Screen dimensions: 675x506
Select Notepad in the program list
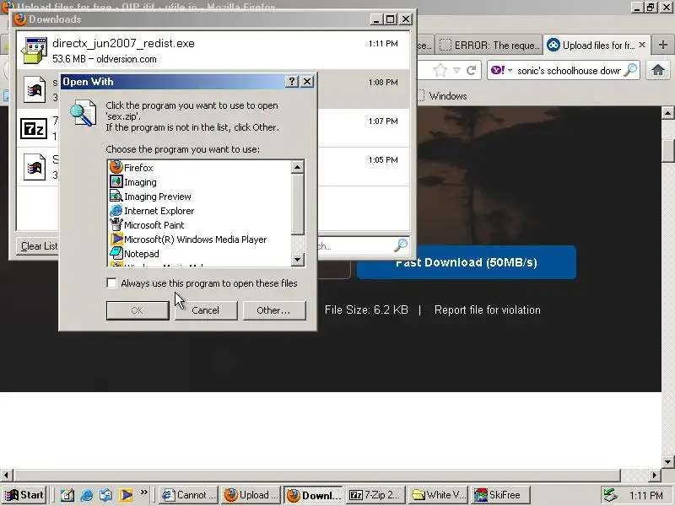[134, 254]
